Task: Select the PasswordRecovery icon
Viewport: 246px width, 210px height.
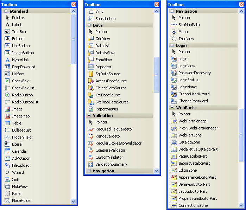Action: [174, 73]
